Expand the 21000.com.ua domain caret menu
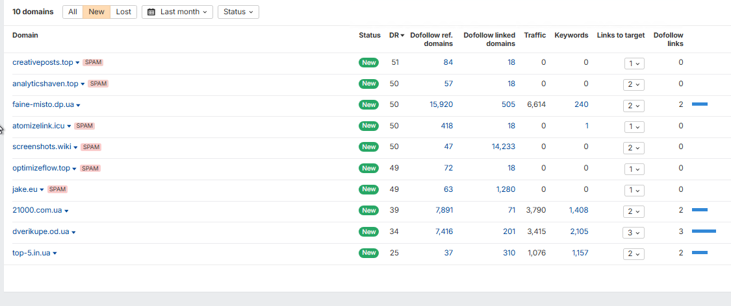 66,211
